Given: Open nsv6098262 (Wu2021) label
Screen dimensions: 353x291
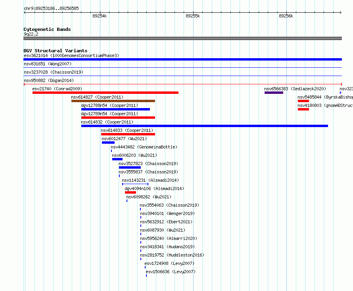Looking at the screenshot, I should 149,197.
